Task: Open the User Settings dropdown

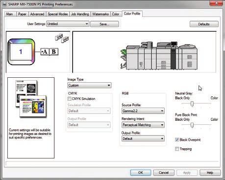Action: click(68, 24)
